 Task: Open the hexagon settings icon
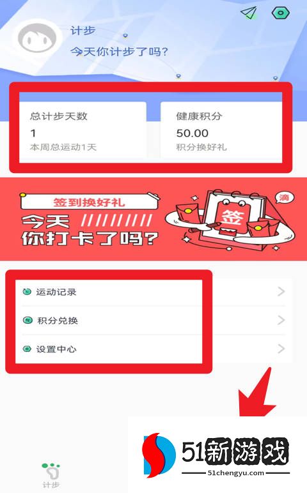pyautogui.click(x=280, y=13)
